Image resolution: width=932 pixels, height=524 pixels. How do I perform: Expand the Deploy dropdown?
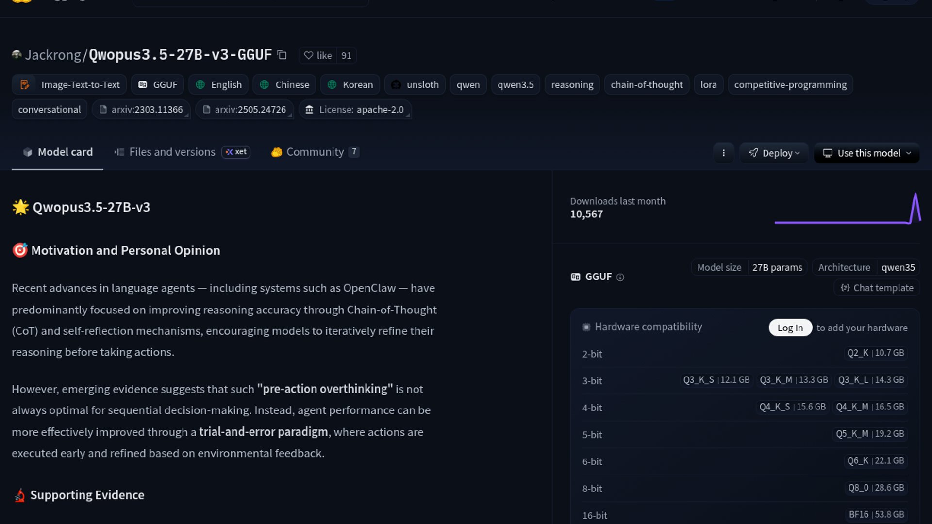774,153
